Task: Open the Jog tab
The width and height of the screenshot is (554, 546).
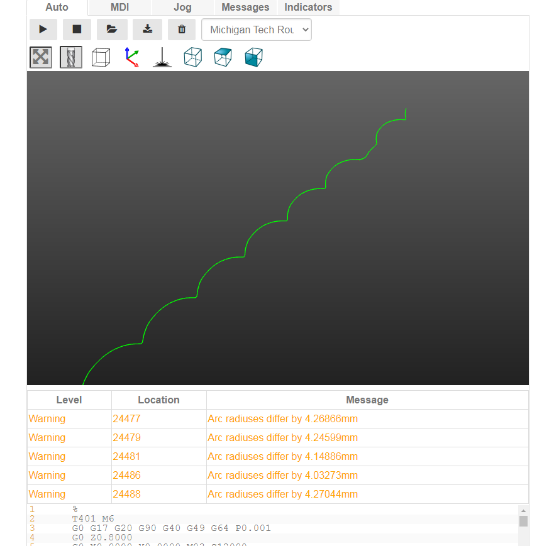Action: pyautogui.click(x=182, y=8)
